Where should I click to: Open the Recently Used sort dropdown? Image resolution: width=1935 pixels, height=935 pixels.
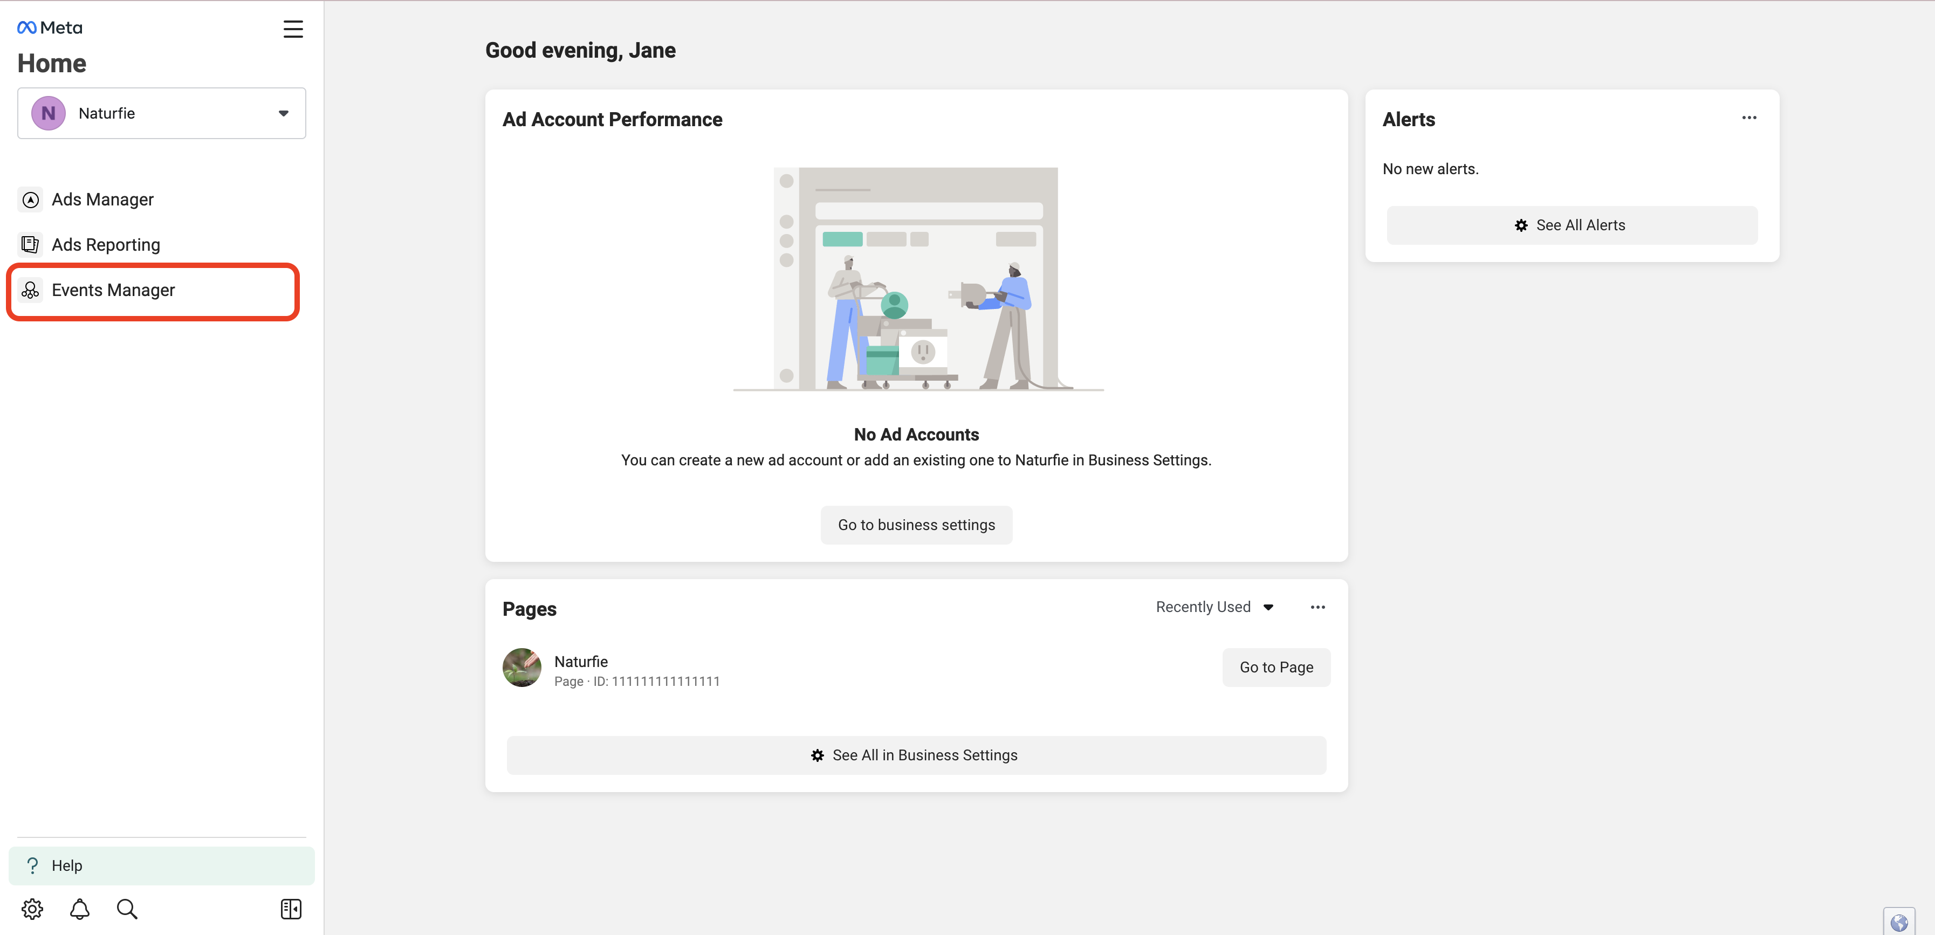click(1214, 607)
